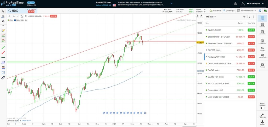
Task: Click the info icon beside NASDAQ100 INDEX
Action: pyautogui.click(x=26, y=16)
